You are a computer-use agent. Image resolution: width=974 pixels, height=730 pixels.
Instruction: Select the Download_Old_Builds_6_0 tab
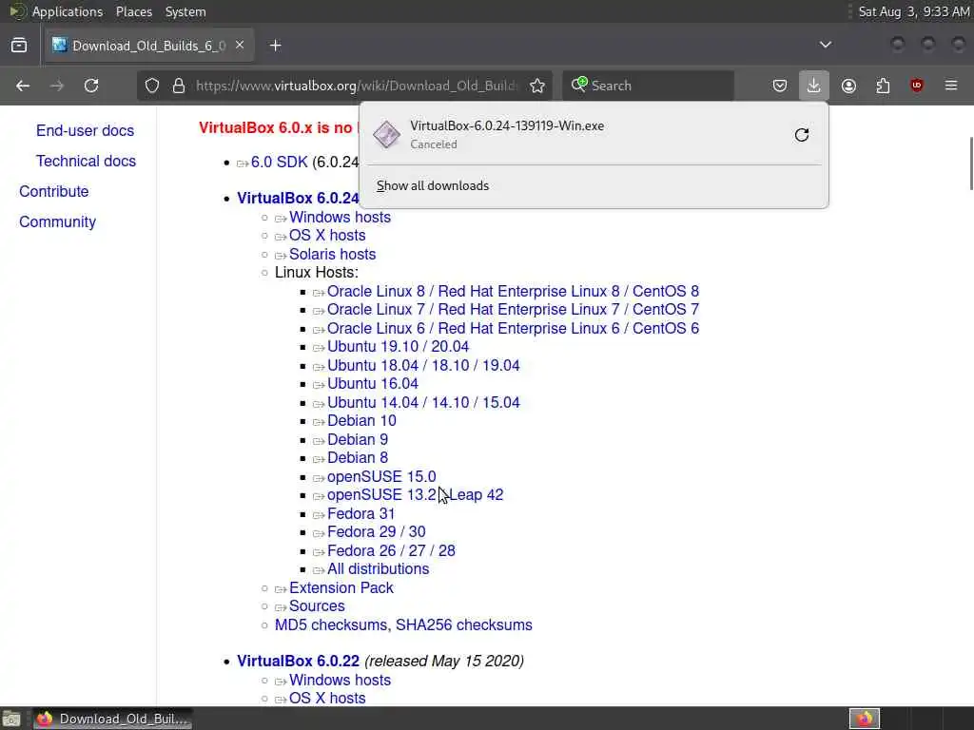[x=149, y=46]
